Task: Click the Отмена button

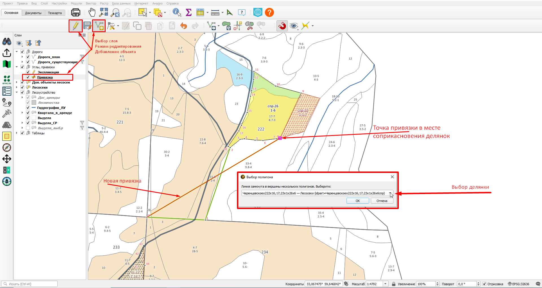Action: [x=382, y=201]
